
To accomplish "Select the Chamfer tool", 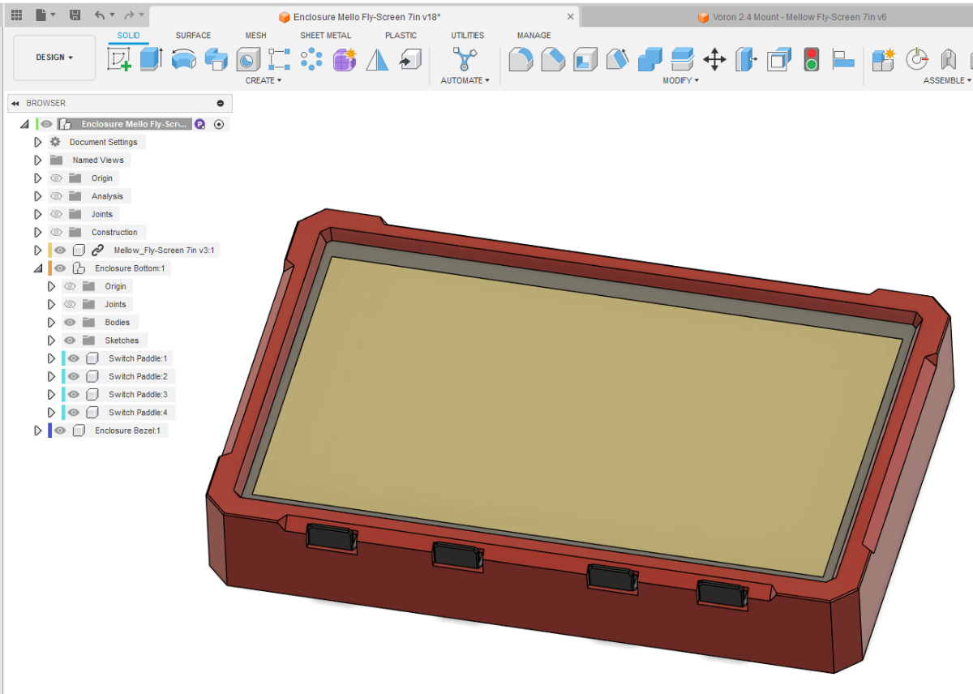I will (x=553, y=58).
